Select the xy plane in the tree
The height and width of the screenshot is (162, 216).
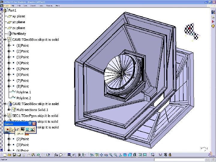click(19, 16)
